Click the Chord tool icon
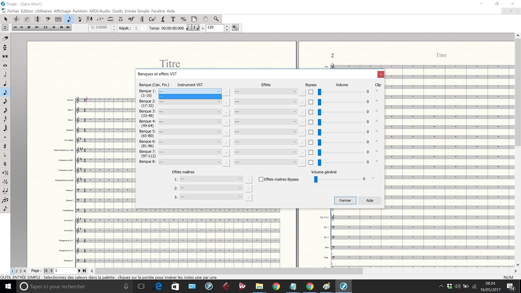Image resolution: width=521 pixels, height=293 pixels. point(152,19)
